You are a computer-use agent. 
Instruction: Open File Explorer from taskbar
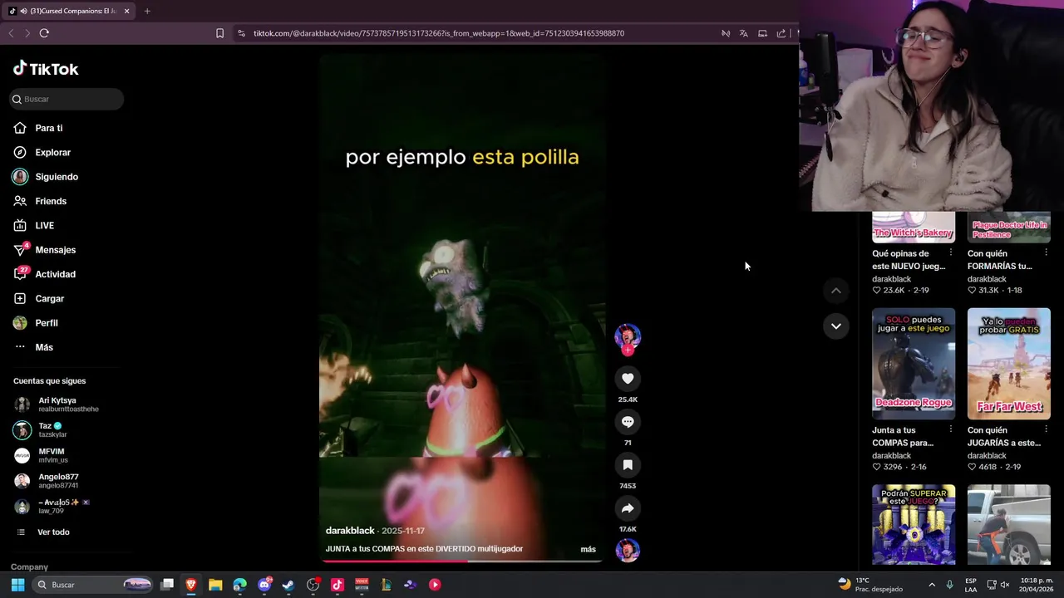point(215,585)
